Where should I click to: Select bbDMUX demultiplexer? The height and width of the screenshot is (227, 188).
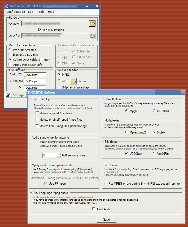pos(154,111)
